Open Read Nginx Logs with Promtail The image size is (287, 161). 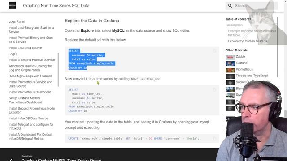[x=30, y=76]
